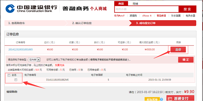The image size is (203, 101).
Task: Switch to the 商铺 search tab
Action: (135, 4)
